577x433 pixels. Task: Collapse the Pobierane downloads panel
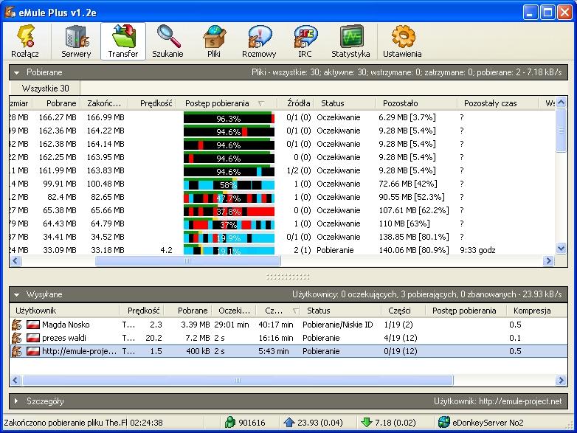click(16, 73)
